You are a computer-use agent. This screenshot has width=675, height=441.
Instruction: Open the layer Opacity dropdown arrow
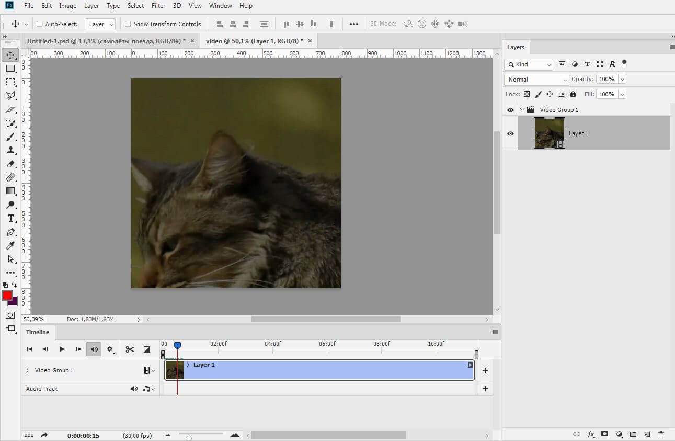622,80
